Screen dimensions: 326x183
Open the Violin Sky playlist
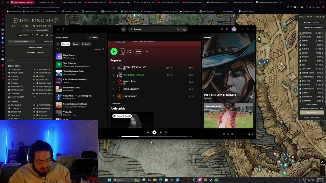[80, 113]
